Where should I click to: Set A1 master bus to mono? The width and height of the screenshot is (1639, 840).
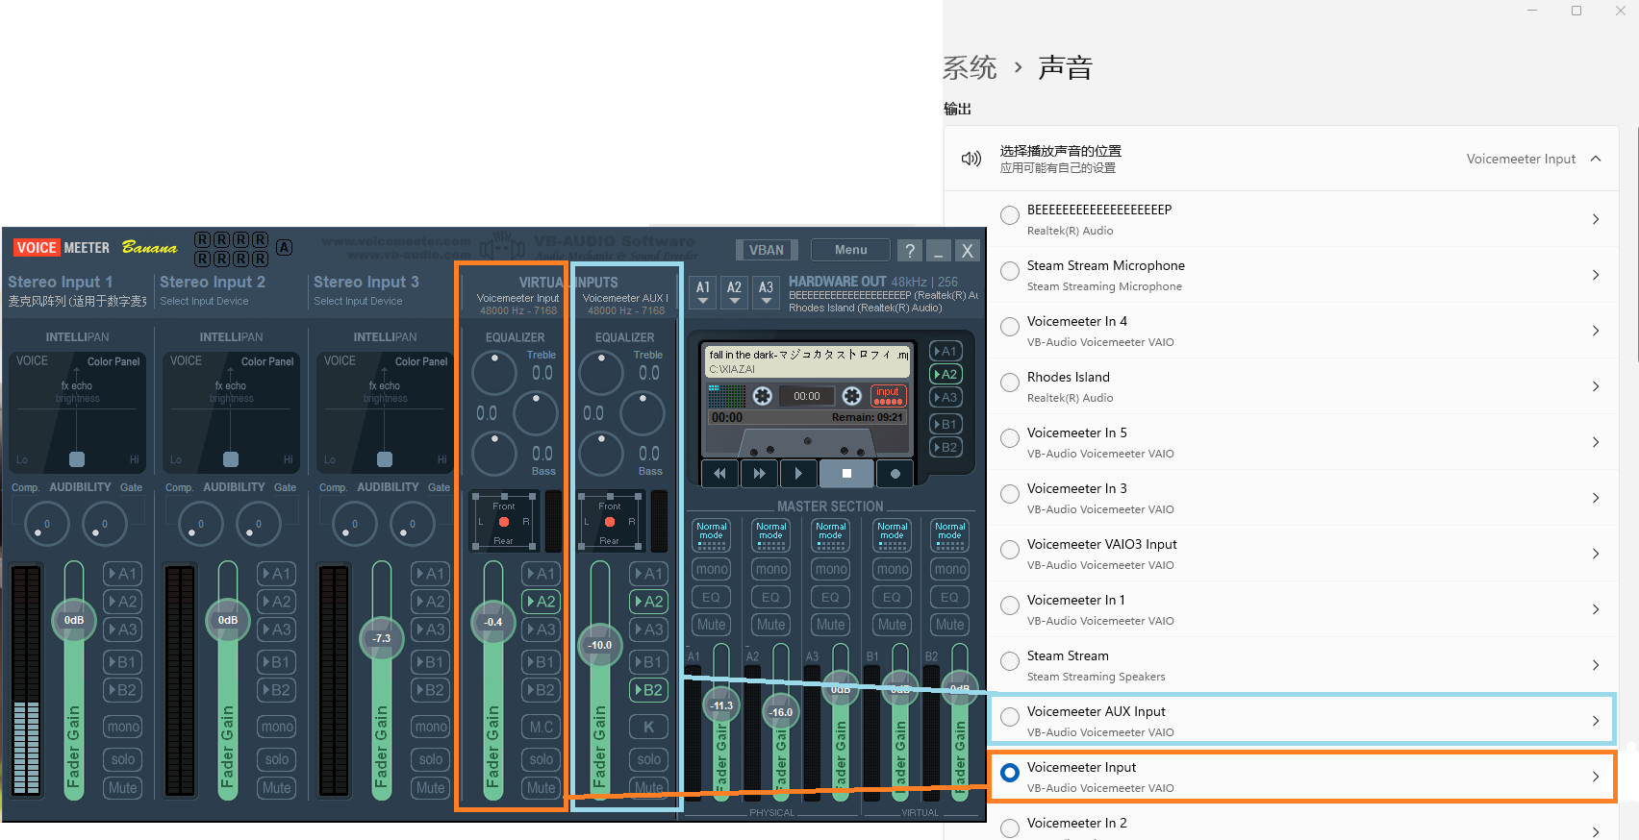click(x=712, y=569)
